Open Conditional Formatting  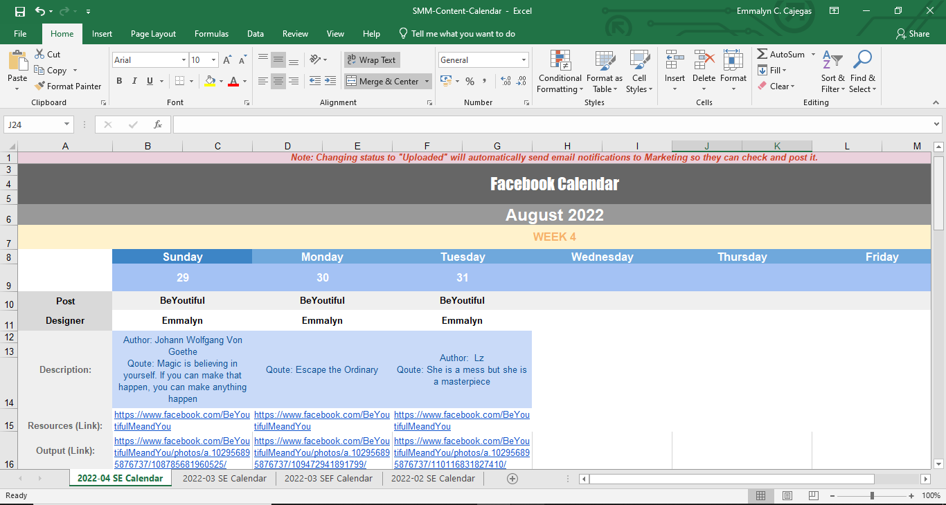pyautogui.click(x=560, y=71)
